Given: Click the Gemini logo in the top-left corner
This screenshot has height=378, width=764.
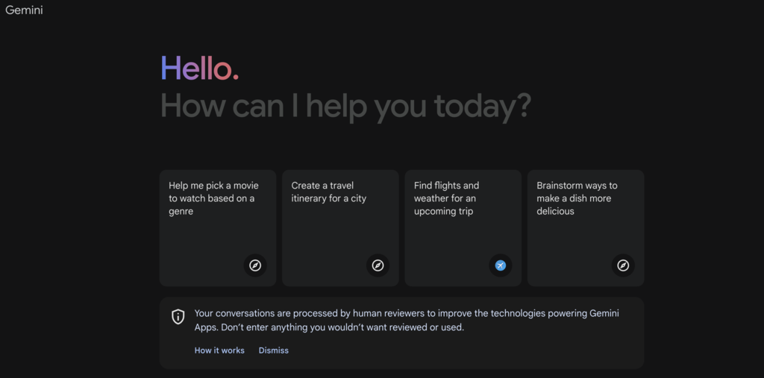Looking at the screenshot, I should click(24, 10).
